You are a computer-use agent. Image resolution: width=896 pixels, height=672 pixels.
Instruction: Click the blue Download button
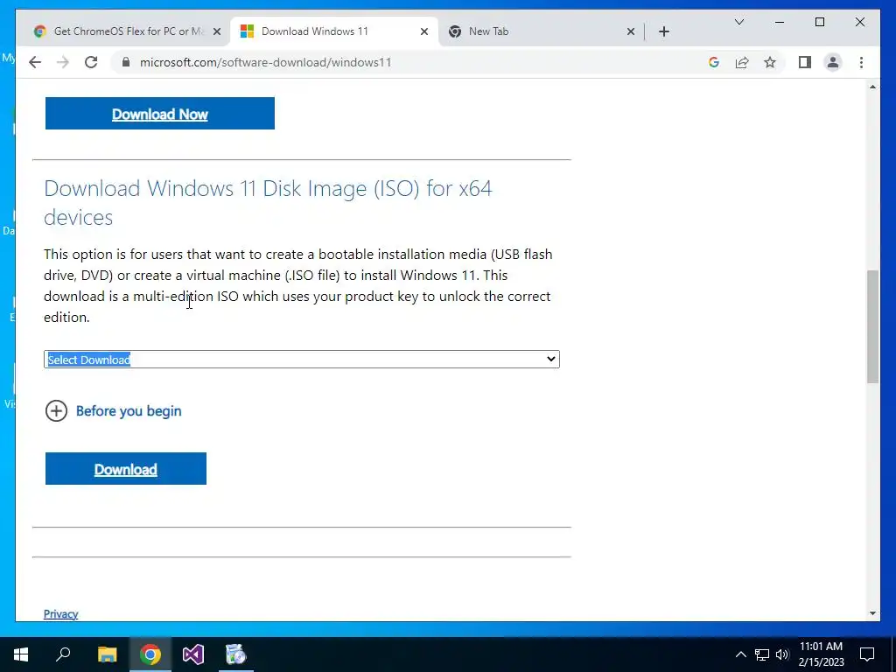click(126, 469)
